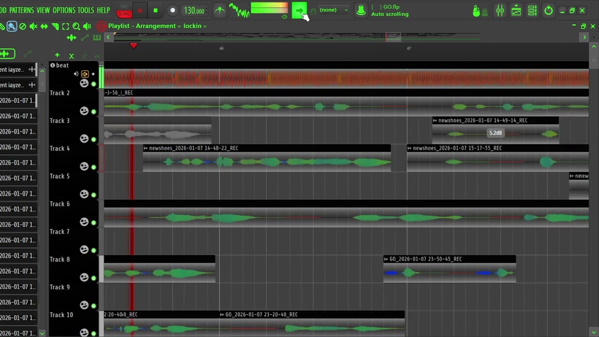Open GO_2026-01-07 23-50-45_REC clip menu arrow

pyautogui.click(x=386, y=259)
